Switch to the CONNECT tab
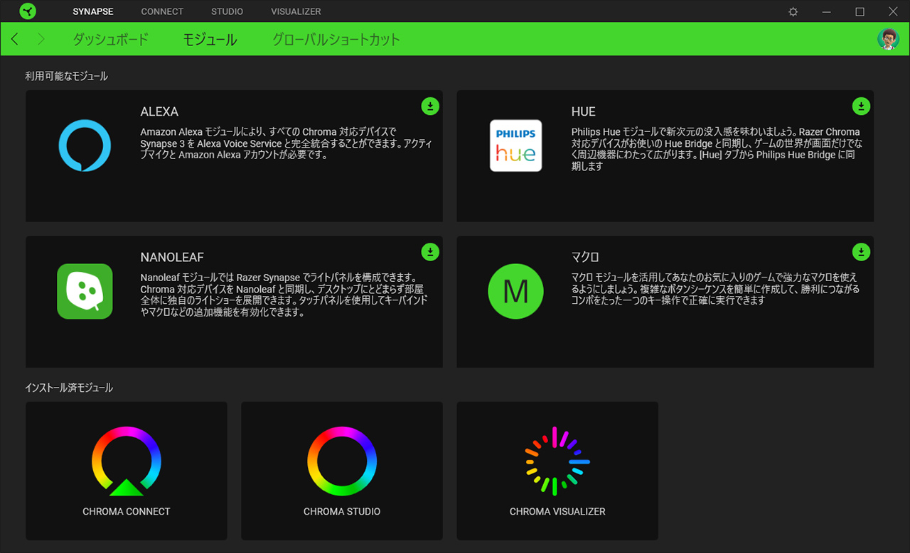This screenshot has width=910, height=553. point(162,11)
